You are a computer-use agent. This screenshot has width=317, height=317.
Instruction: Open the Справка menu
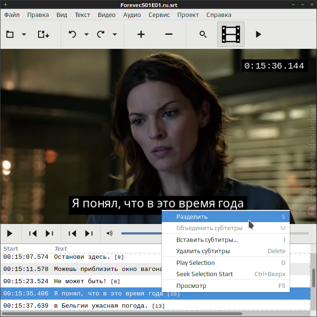(219, 15)
